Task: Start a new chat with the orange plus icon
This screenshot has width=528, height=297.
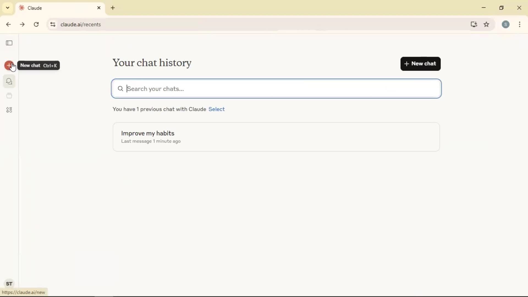Action: [x=9, y=65]
